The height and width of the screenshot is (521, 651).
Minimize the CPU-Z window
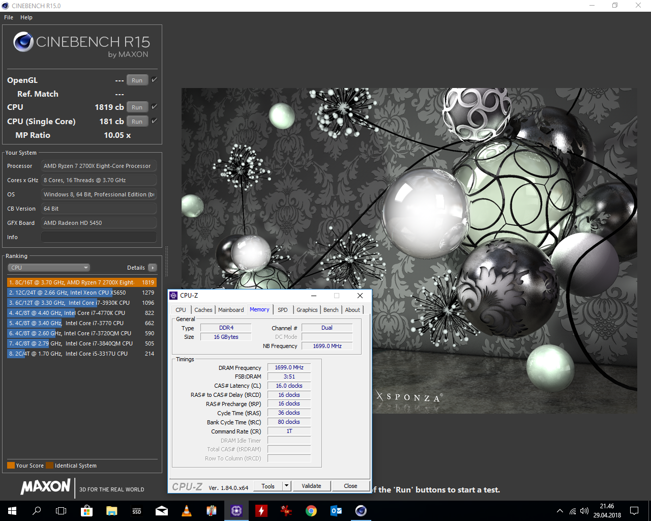tap(314, 296)
